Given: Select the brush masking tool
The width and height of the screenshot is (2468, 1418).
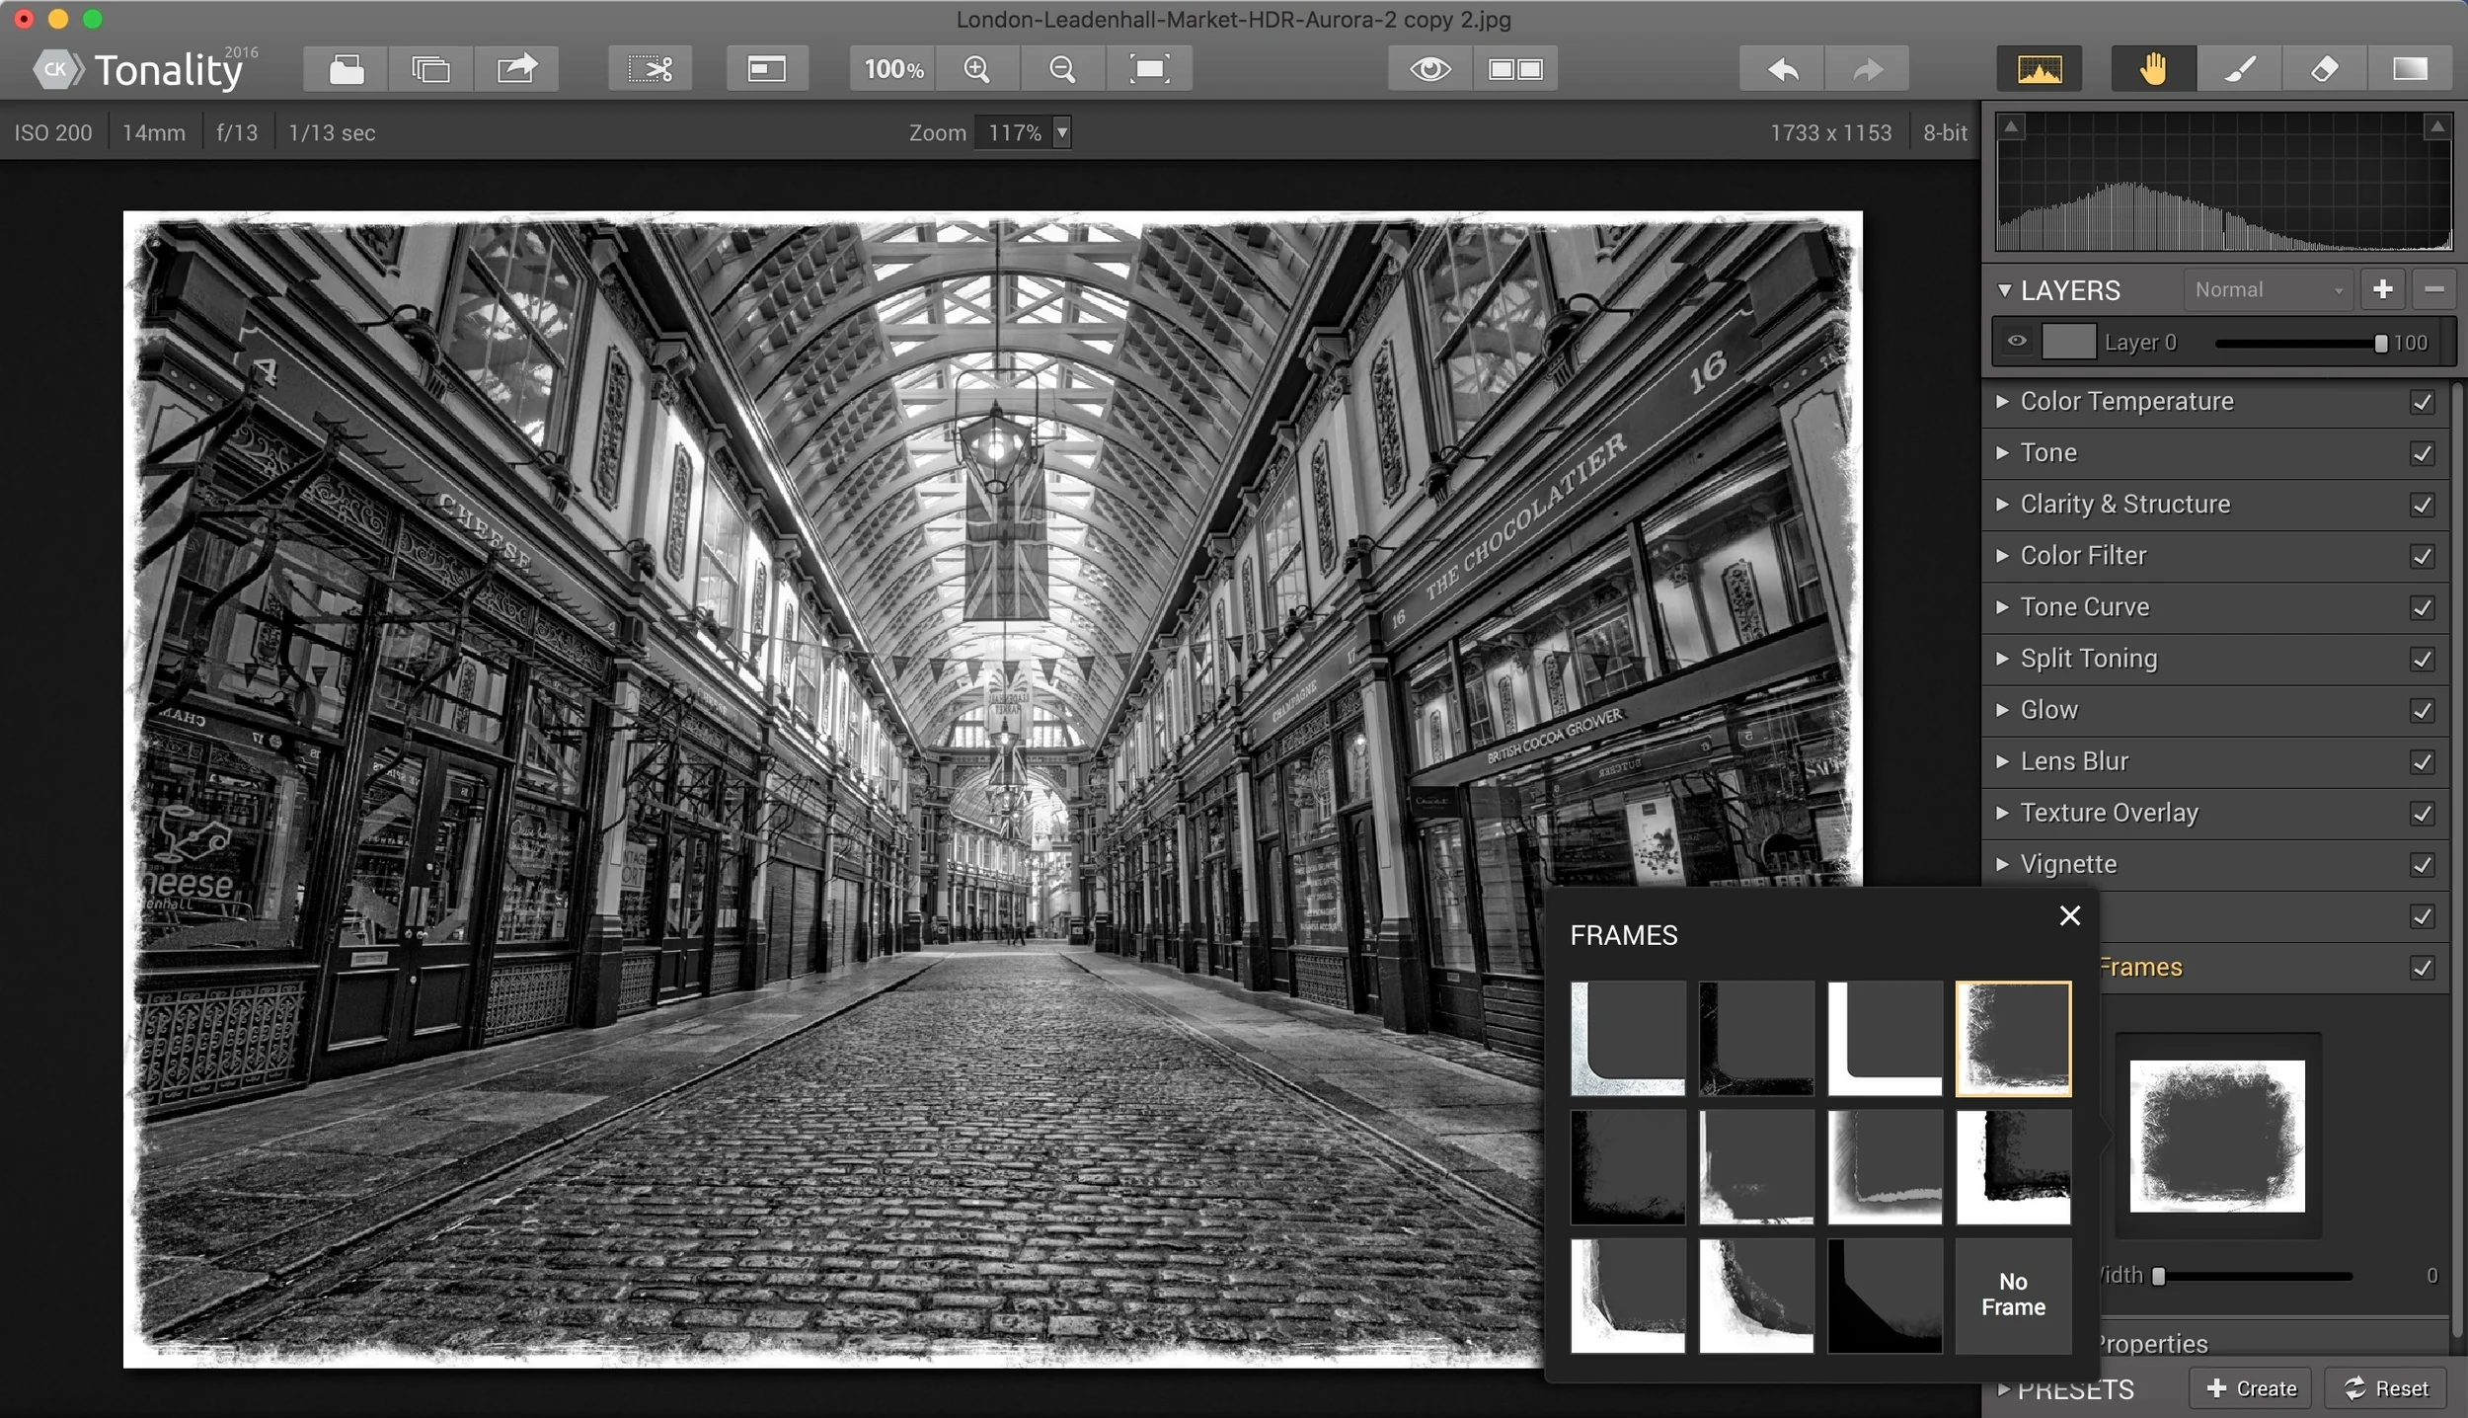Looking at the screenshot, I should 2239,69.
